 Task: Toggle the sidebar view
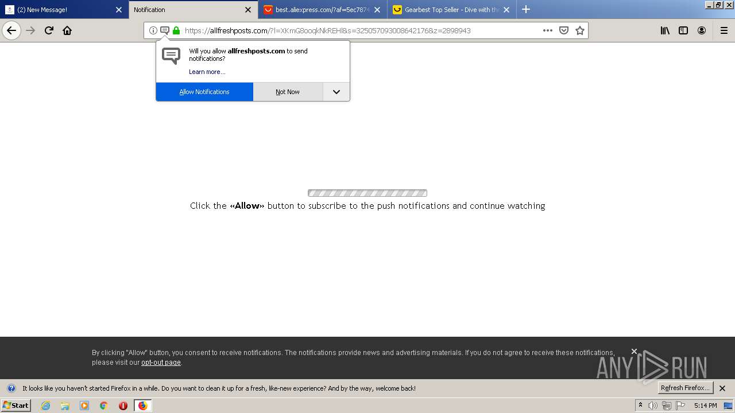click(x=683, y=30)
